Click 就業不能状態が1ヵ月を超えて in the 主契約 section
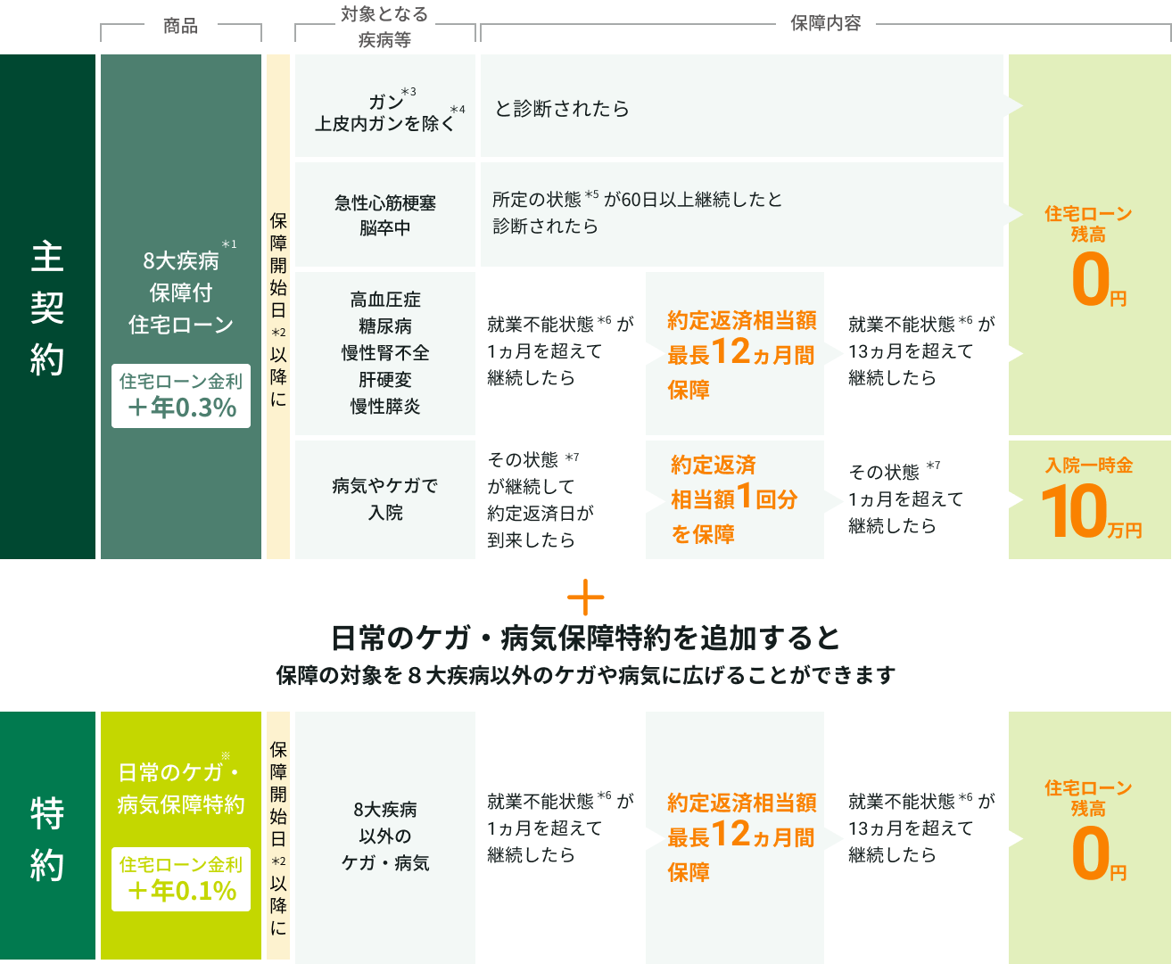1172x964 pixels. (560, 350)
